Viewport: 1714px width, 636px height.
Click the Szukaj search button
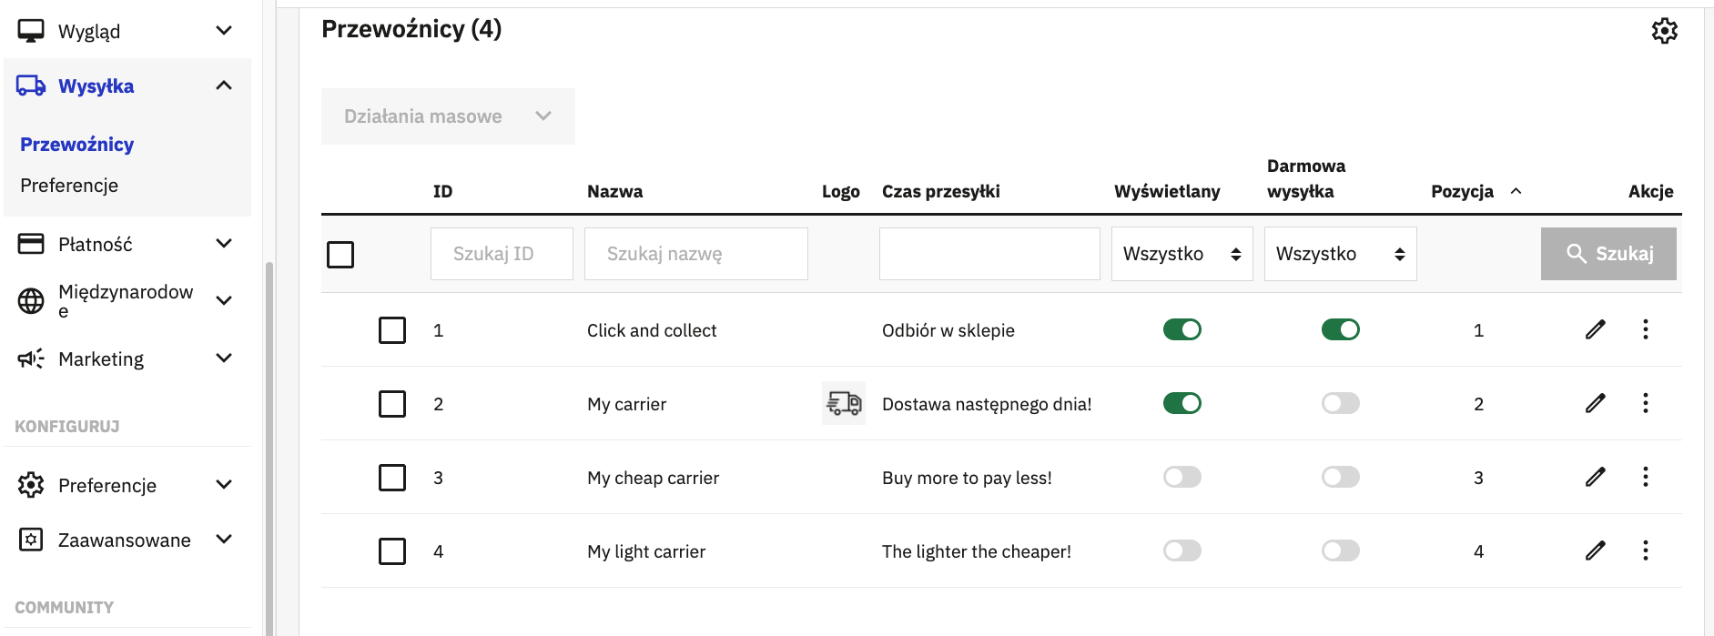[1608, 254]
